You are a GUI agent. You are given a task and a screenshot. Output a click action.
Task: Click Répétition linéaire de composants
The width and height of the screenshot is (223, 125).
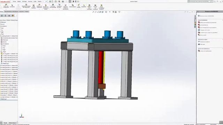tap(26, 6)
